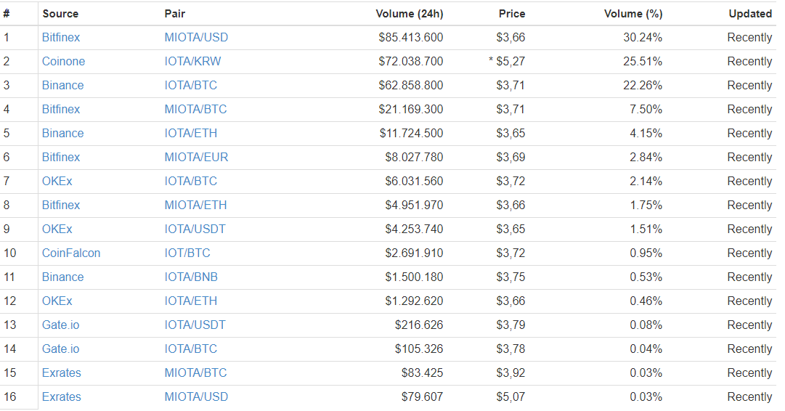Click the Bitfinex link in row 1

tap(61, 38)
